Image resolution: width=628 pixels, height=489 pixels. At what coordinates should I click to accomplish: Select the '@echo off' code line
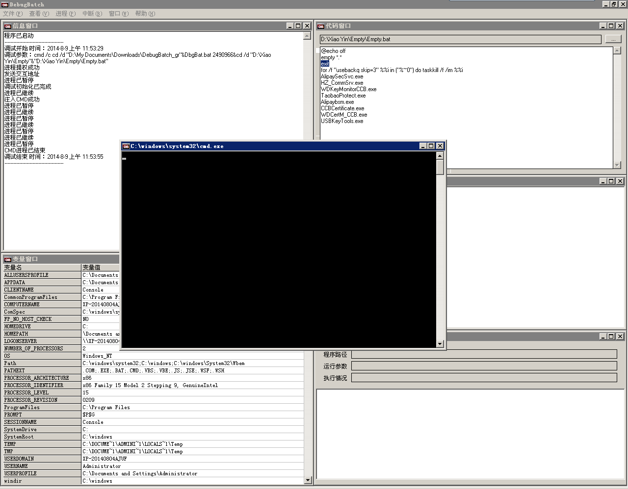333,51
